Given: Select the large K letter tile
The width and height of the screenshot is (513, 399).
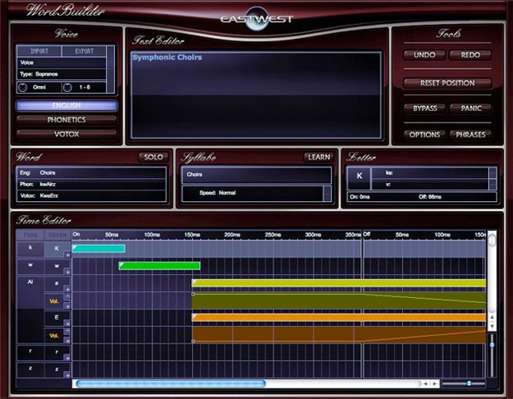Looking at the screenshot, I should tap(359, 176).
